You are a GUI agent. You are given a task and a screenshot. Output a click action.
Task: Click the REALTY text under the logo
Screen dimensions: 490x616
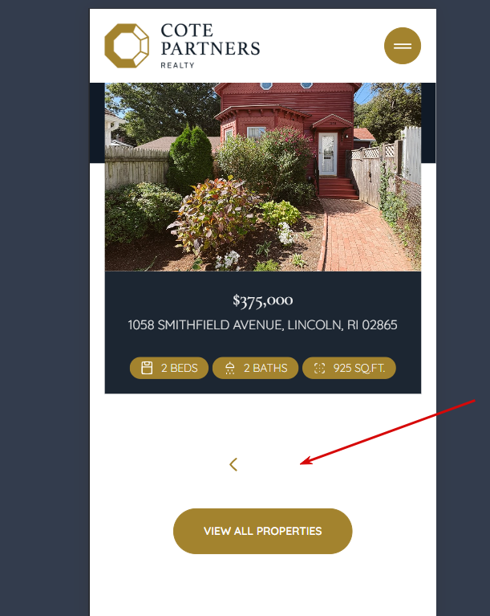178,65
